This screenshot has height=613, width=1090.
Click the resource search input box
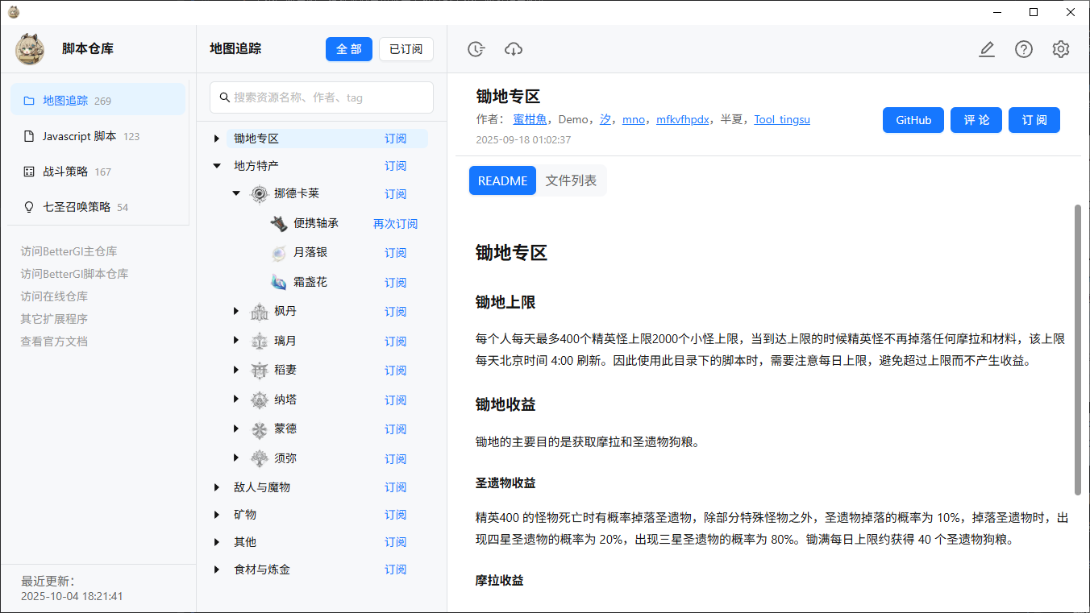point(321,97)
